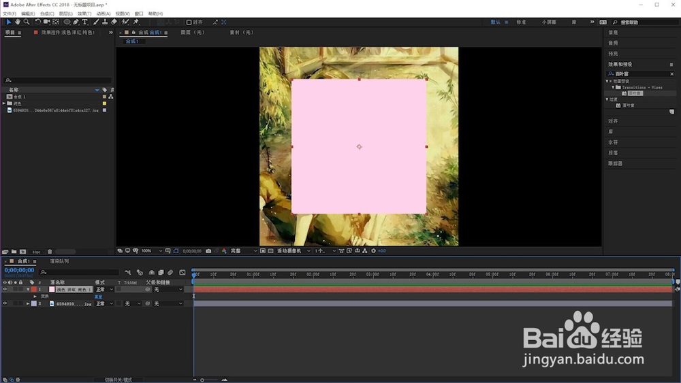The width and height of the screenshot is (681, 383).
Task: Clear the effects search field
Action: click(672, 74)
